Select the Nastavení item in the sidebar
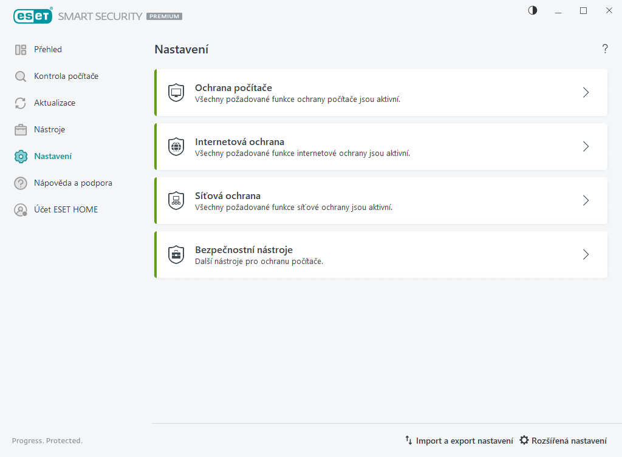 click(x=53, y=157)
